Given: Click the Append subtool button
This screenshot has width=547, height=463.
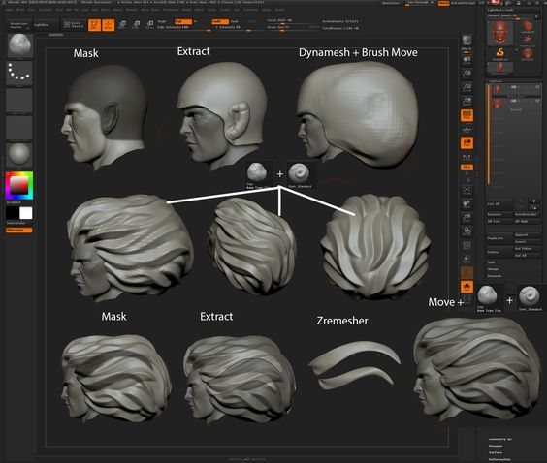Looking at the screenshot, I should tap(528, 235).
